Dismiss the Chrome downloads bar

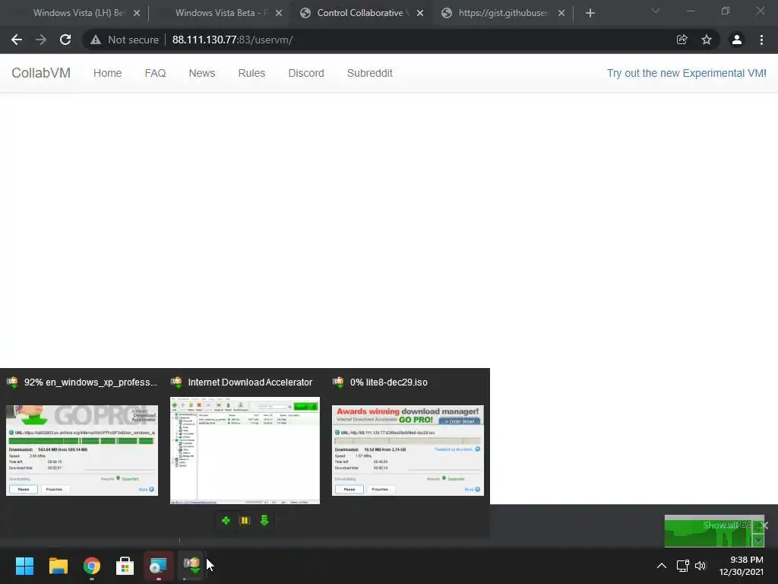[x=764, y=525]
